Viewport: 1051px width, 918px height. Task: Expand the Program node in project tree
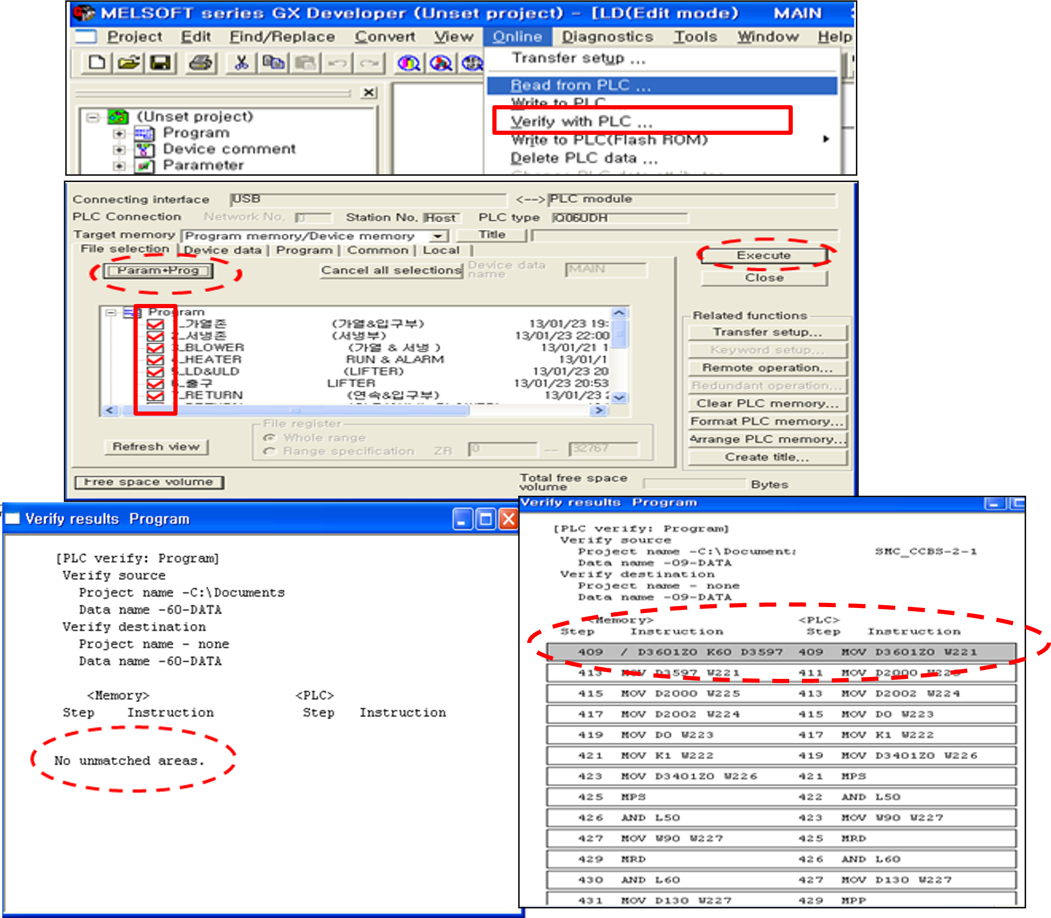[x=119, y=133]
